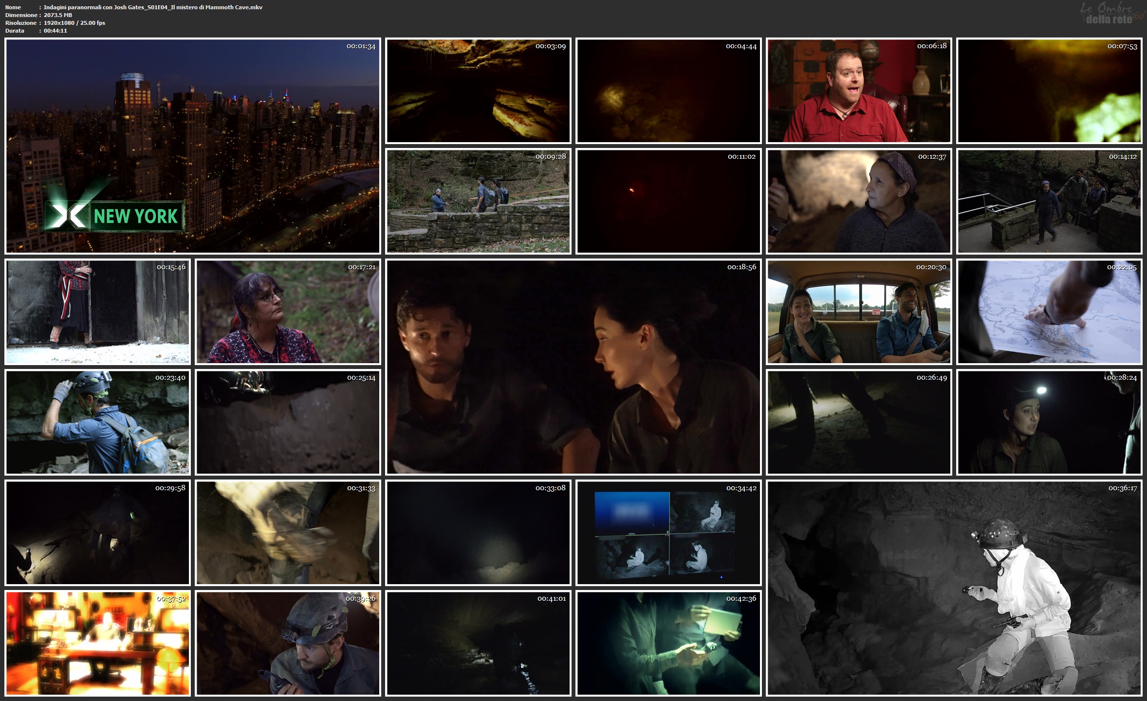Viewport: 1147px width, 701px height.
Task: Select the file size value 2073.5 MB
Action: tap(58, 15)
